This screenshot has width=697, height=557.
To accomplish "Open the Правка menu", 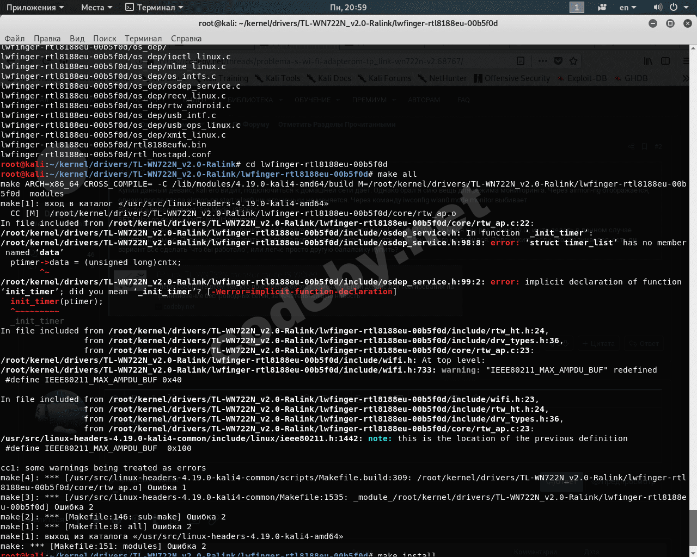I will [47, 39].
